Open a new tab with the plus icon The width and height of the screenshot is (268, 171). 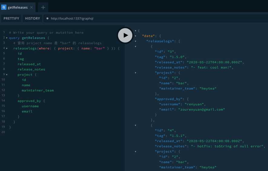tap(43, 7)
